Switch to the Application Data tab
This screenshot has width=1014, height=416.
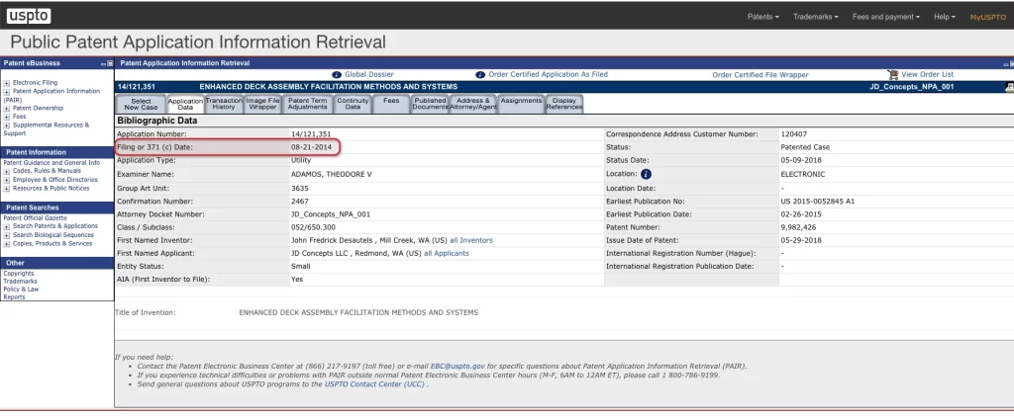coord(185,105)
